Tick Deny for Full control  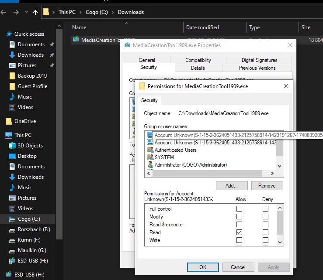pyautogui.click(x=266, y=208)
